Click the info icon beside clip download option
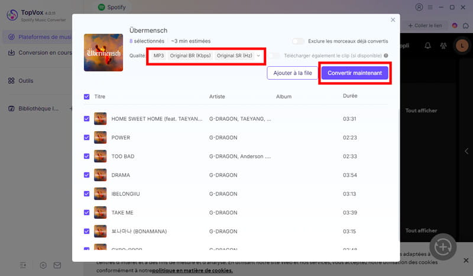 coord(386,56)
